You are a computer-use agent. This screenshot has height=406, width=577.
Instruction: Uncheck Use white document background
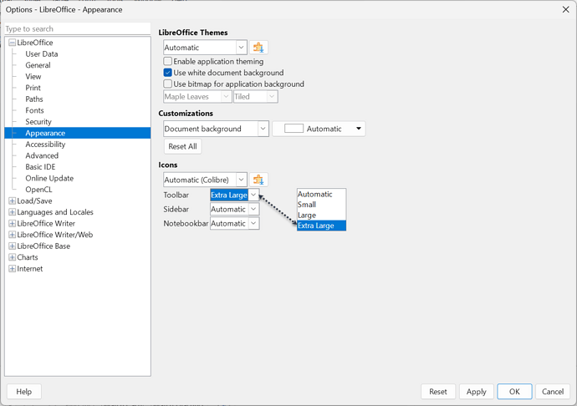(x=168, y=73)
